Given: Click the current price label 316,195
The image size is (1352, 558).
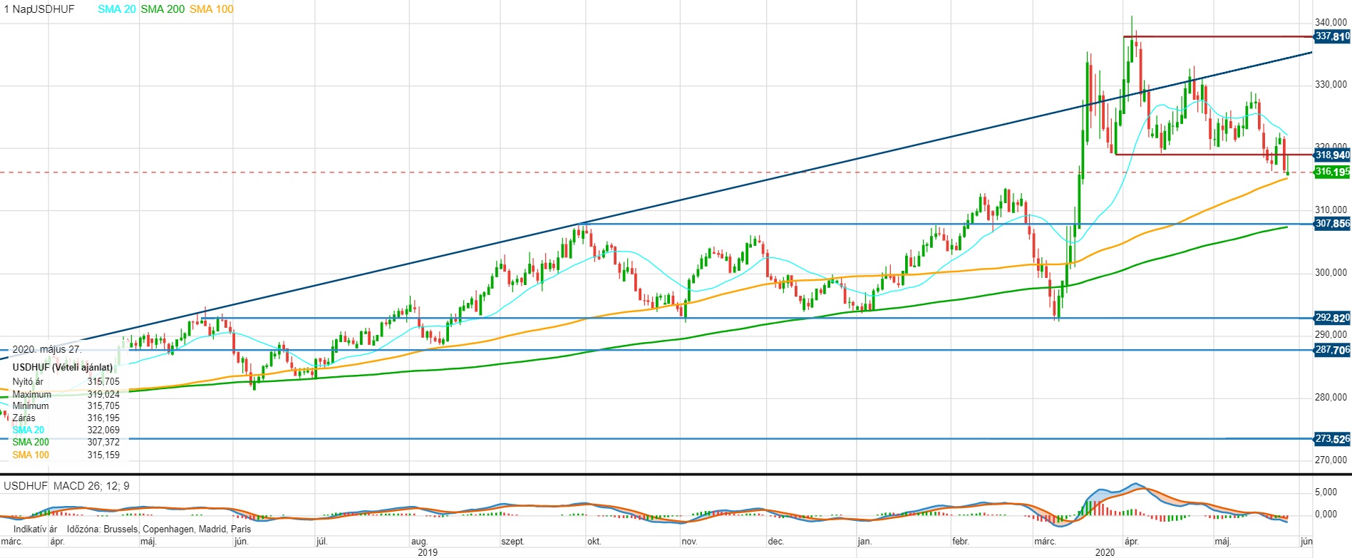Looking at the screenshot, I should point(1332,172).
